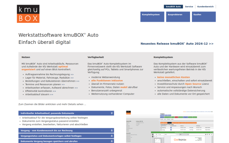The height and width of the screenshot is (143, 229).
Task: Open the Kundenbereich menu item
Action: click(205, 6)
